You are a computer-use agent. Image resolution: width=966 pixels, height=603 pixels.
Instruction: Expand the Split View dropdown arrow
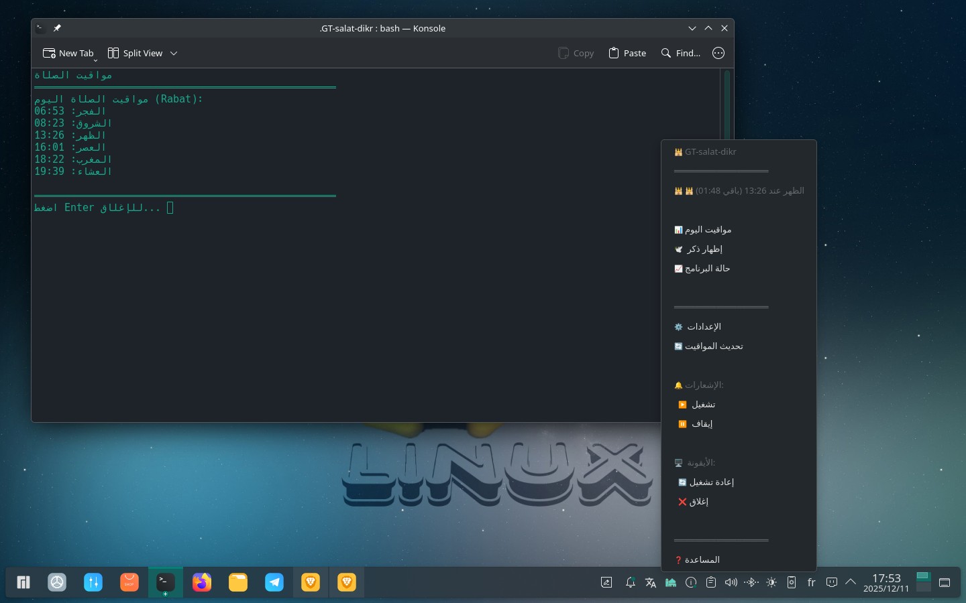(174, 54)
